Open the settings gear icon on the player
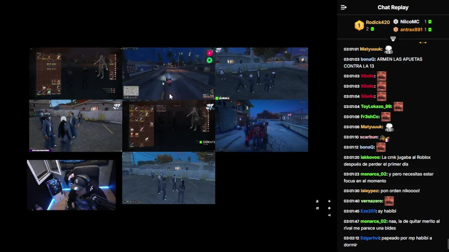Screen dimensions: 449x252 tap(329, 208)
